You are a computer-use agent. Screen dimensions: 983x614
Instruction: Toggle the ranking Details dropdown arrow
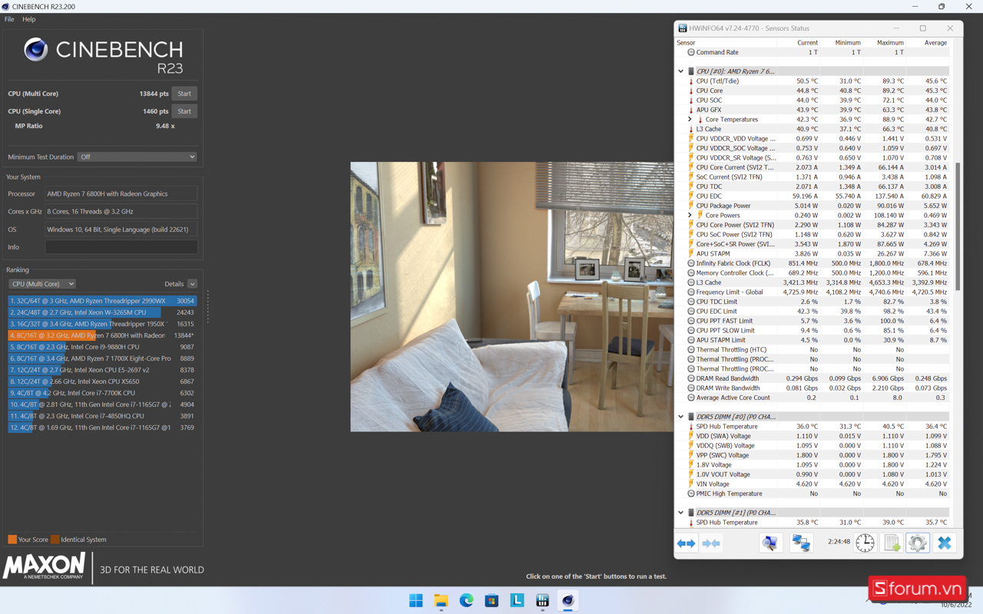(x=192, y=284)
